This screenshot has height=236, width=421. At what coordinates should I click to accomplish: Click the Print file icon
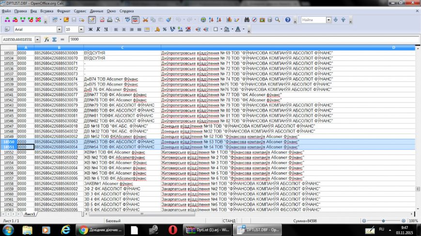pos(109,20)
